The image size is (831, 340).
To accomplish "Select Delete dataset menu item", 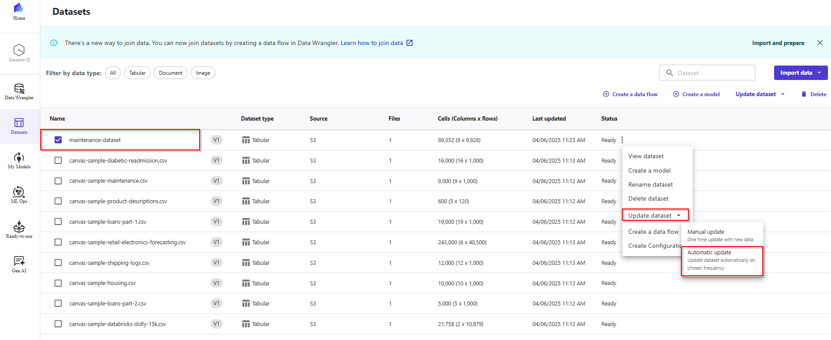I will (649, 198).
